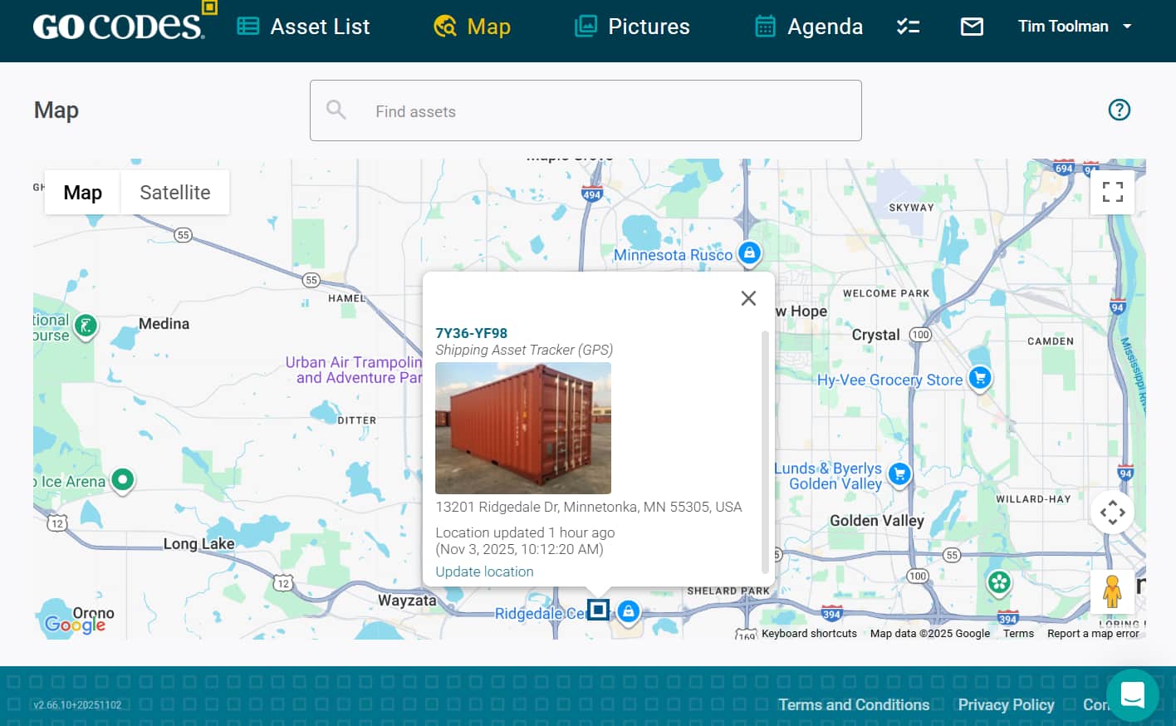Toggle fullscreen map view

pos(1112,192)
